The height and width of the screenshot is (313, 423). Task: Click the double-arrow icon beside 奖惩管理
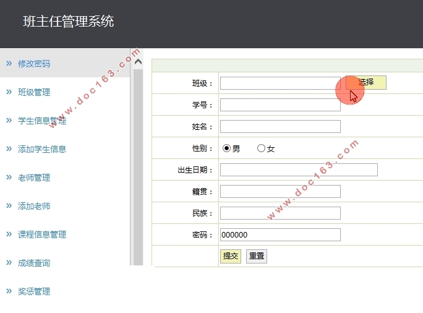pos(9,291)
